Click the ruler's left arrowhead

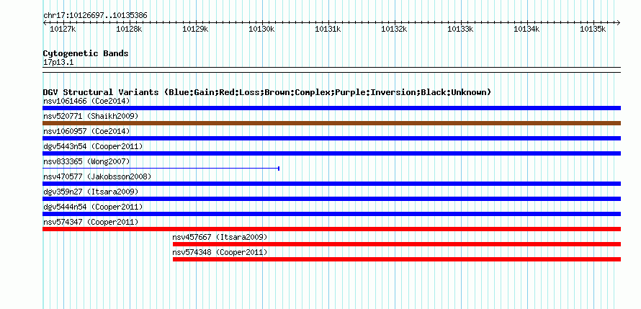[x=45, y=22]
